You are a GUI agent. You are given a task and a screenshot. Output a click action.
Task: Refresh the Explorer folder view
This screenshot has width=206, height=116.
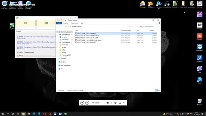click(x=132, y=26)
